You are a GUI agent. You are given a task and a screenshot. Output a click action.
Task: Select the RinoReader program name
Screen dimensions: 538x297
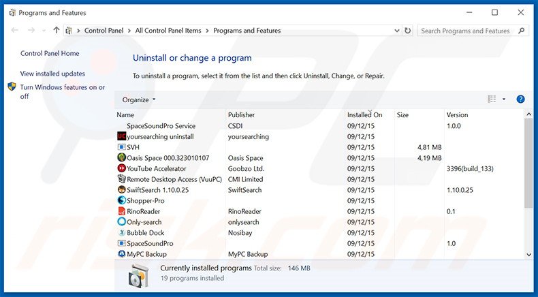144,211
